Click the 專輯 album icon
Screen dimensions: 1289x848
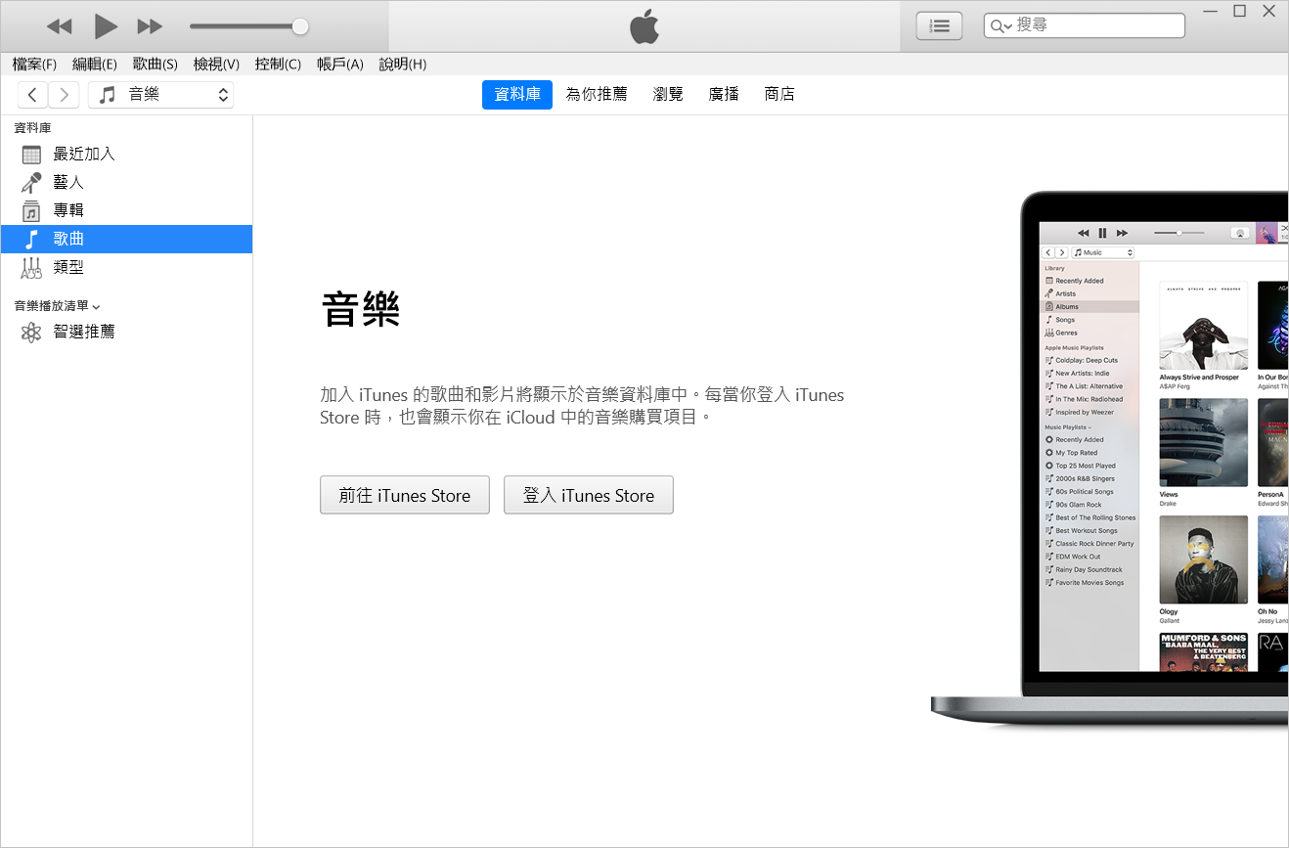pyautogui.click(x=31, y=210)
